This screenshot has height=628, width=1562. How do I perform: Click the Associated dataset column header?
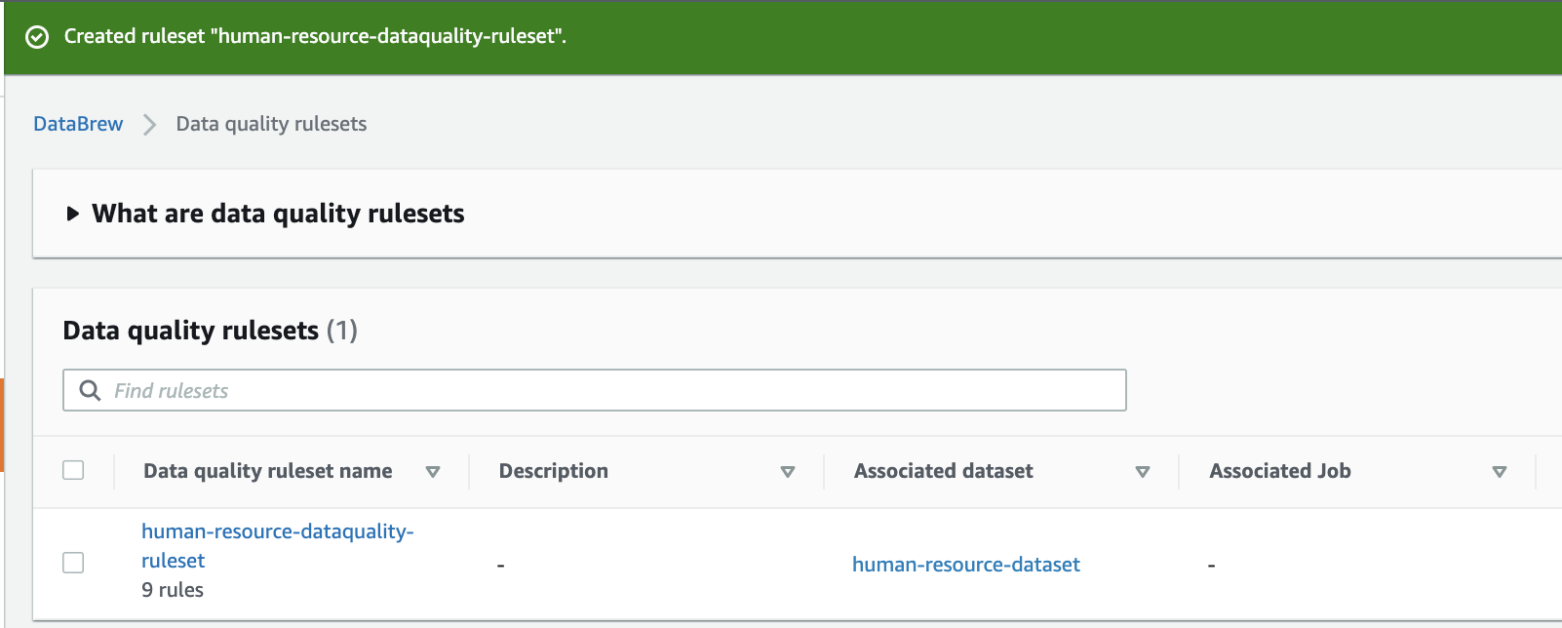(x=943, y=471)
